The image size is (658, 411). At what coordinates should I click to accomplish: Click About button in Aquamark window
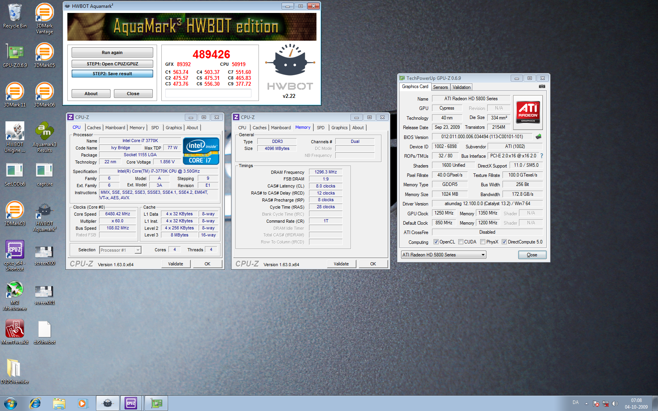pyautogui.click(x=91, y=94)
